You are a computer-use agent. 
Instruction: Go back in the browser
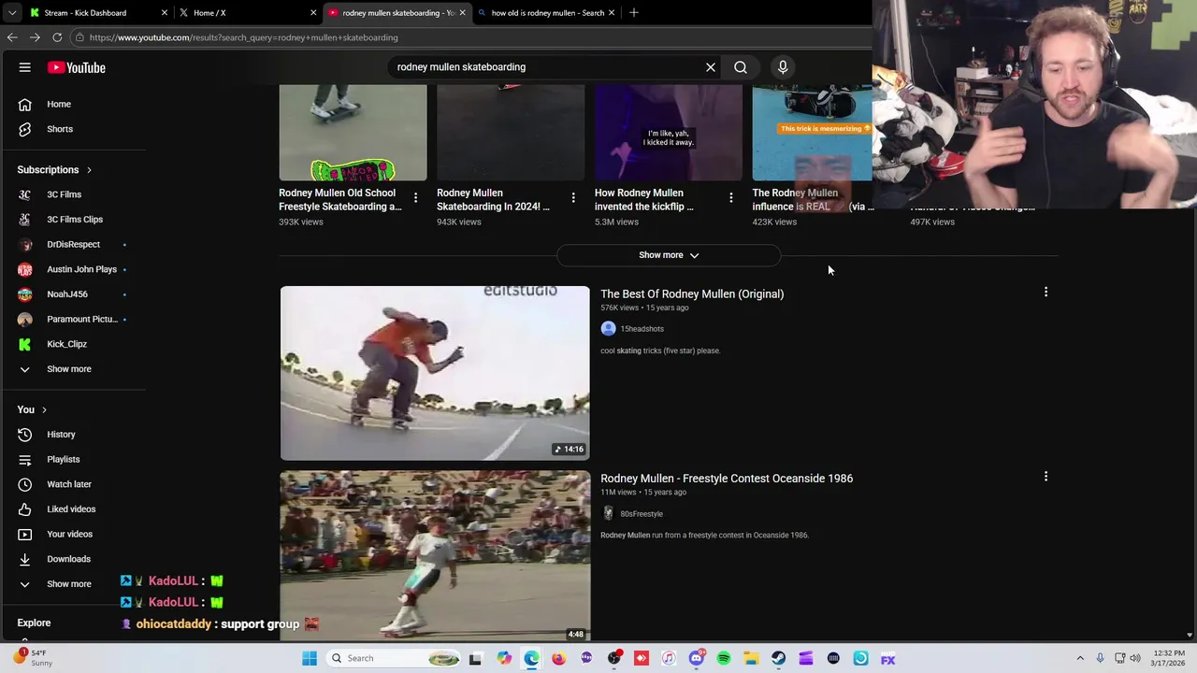click(12, 37)
